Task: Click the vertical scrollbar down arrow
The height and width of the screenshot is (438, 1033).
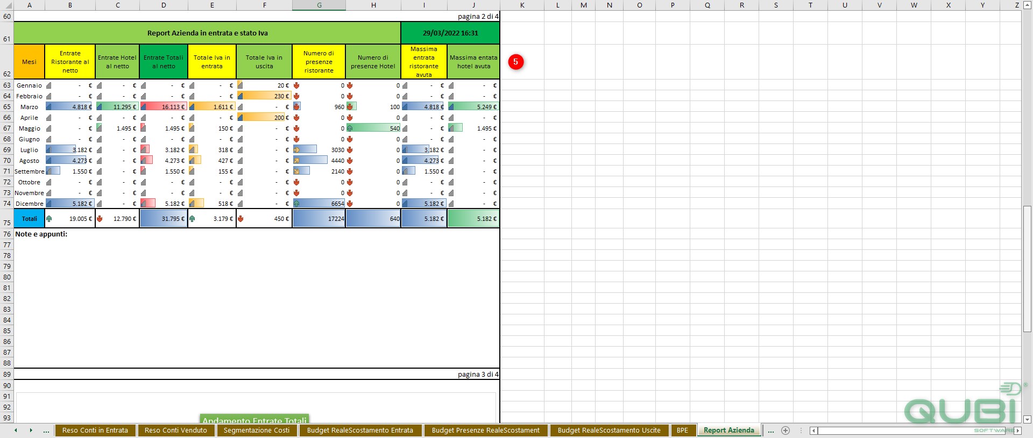Action: (x=1027, y=419)
